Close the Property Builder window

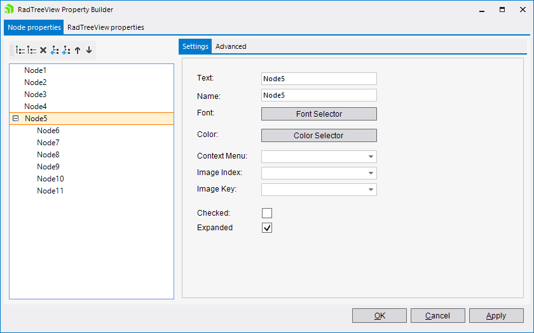click(x=523, y=10)
